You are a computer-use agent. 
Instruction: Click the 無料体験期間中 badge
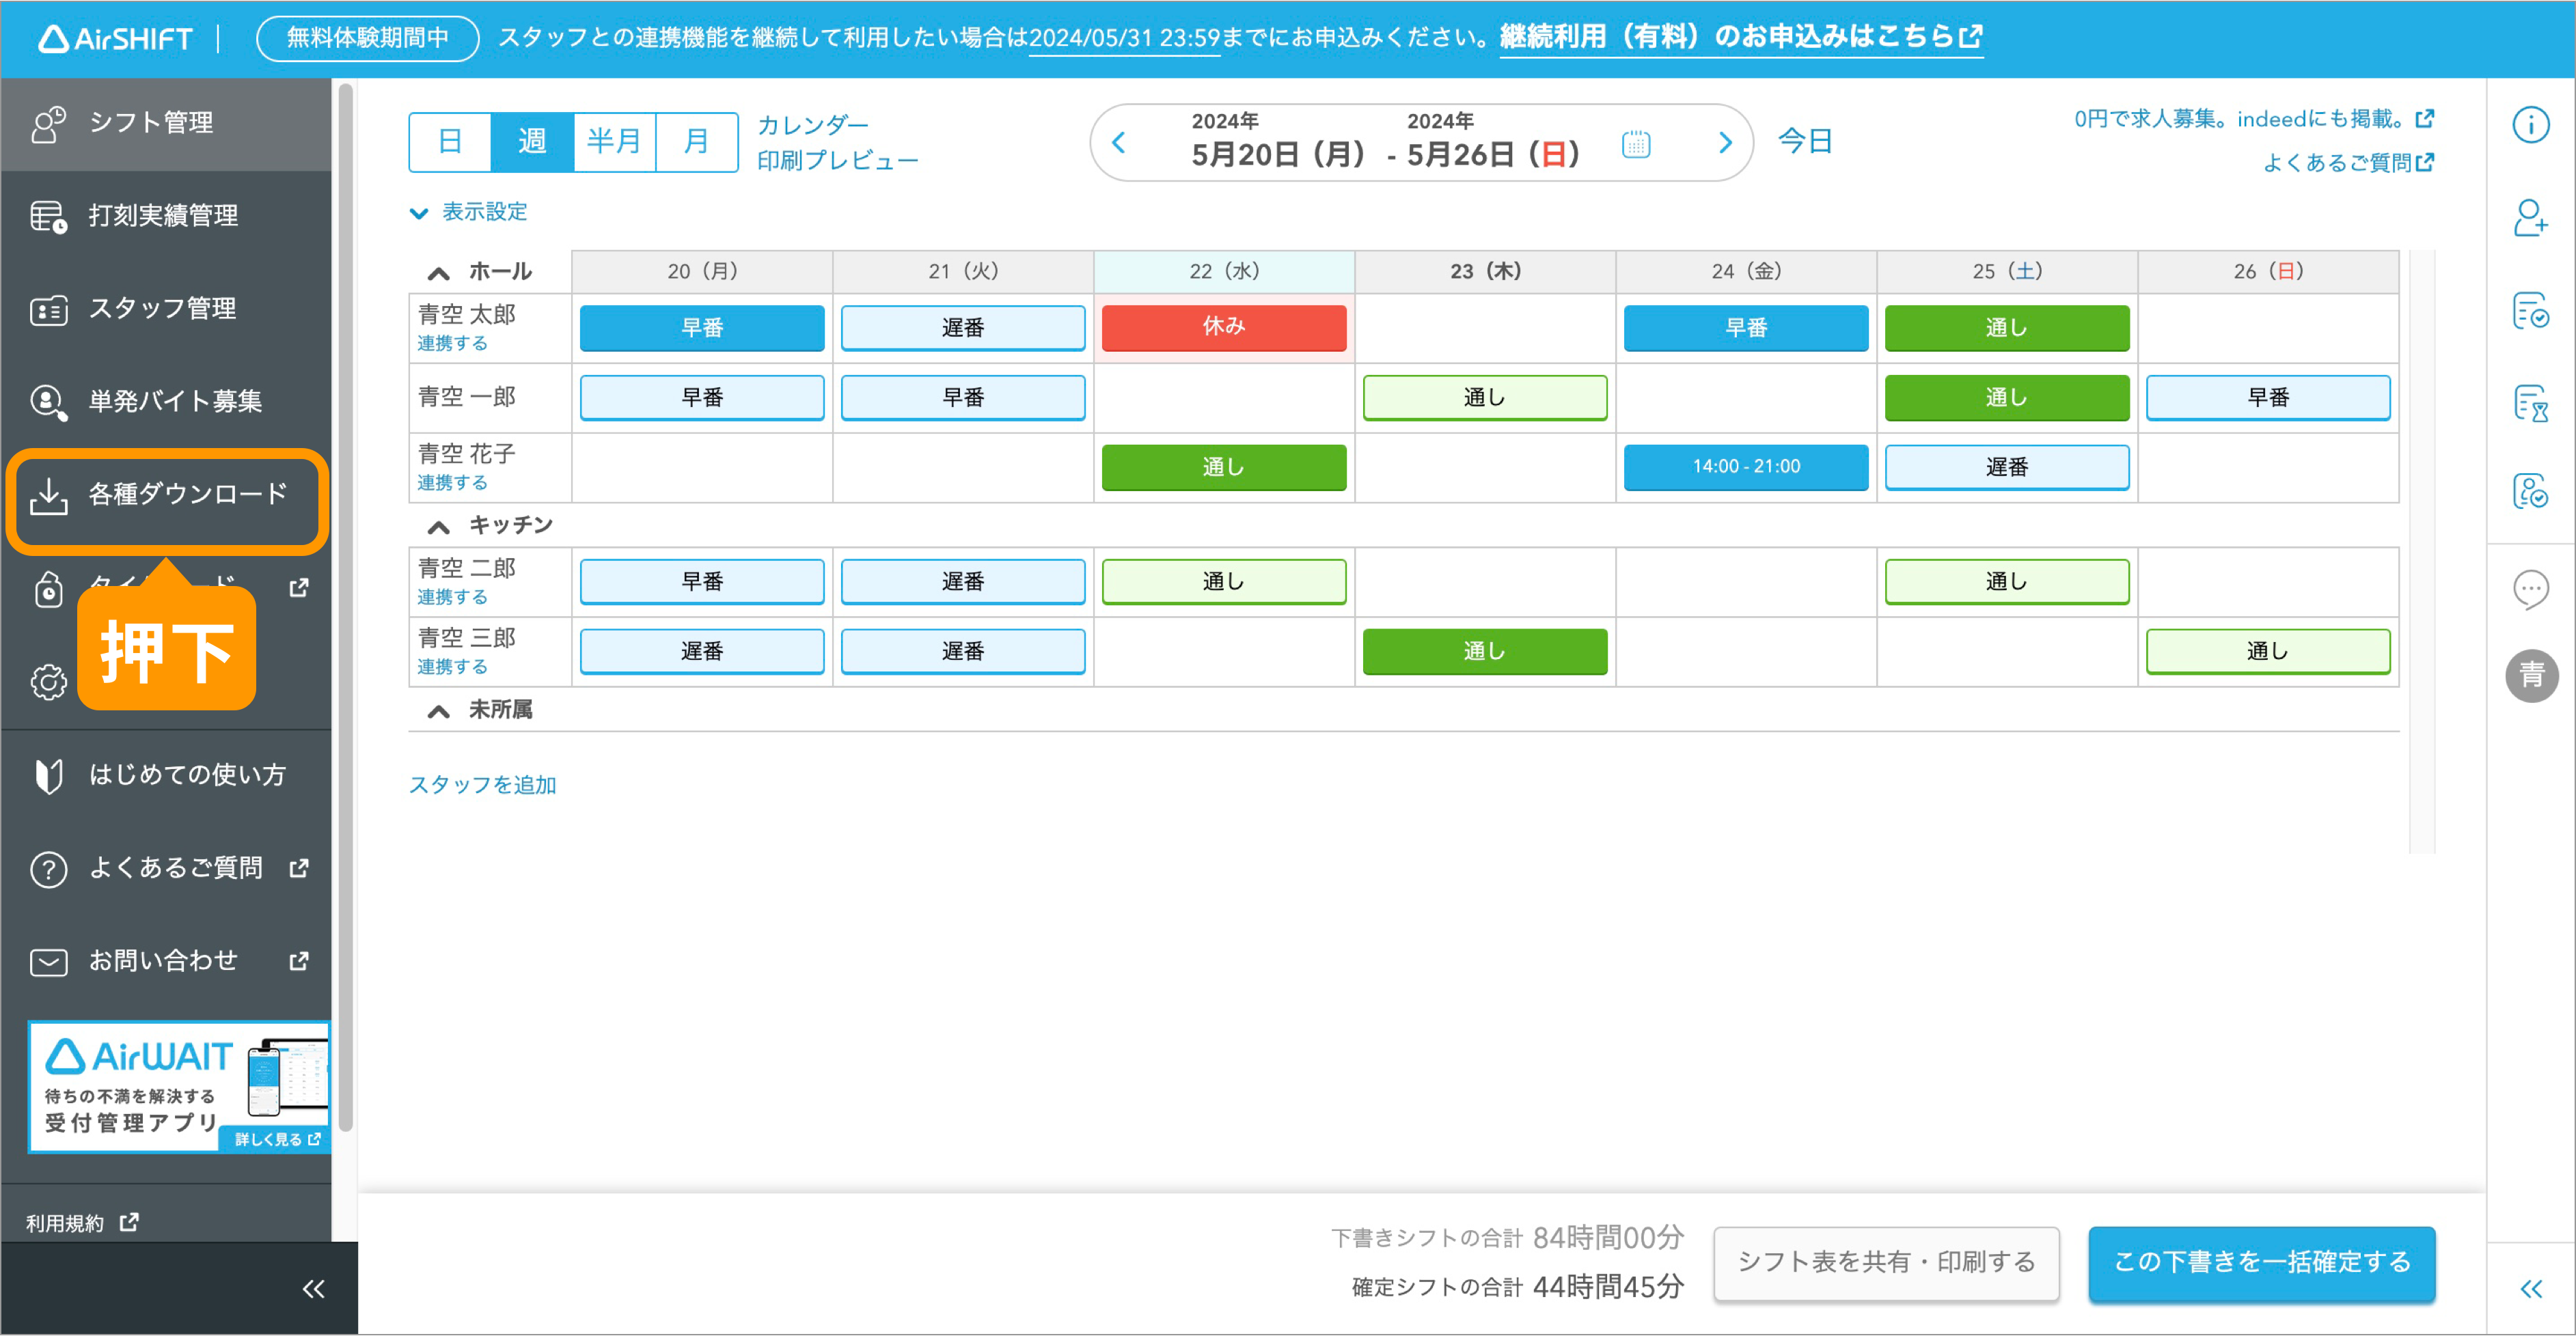tap(368, 38)
